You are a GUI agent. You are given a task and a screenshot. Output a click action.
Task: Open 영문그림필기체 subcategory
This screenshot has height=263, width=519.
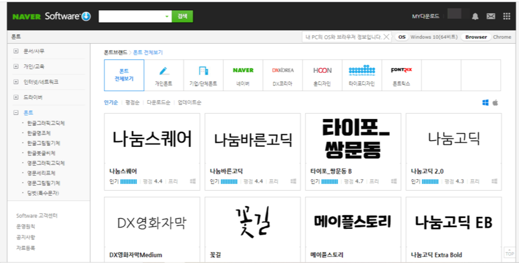click(x=43, y=183)
